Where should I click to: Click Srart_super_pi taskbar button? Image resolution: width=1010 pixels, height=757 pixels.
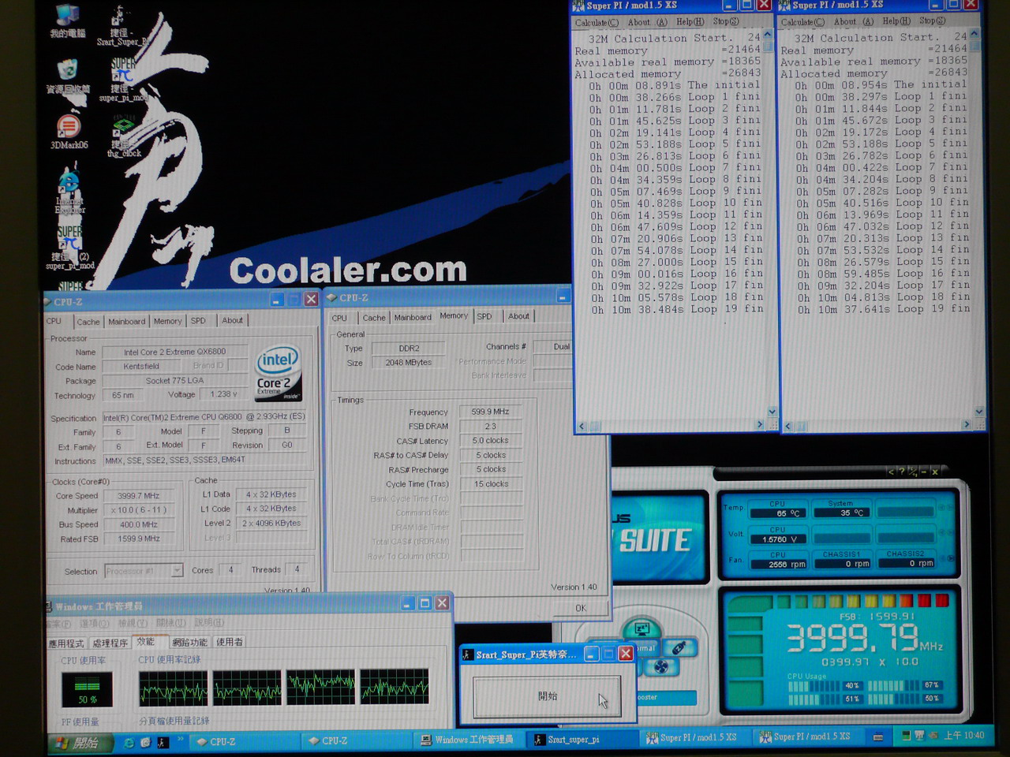[x=582, y=740]
